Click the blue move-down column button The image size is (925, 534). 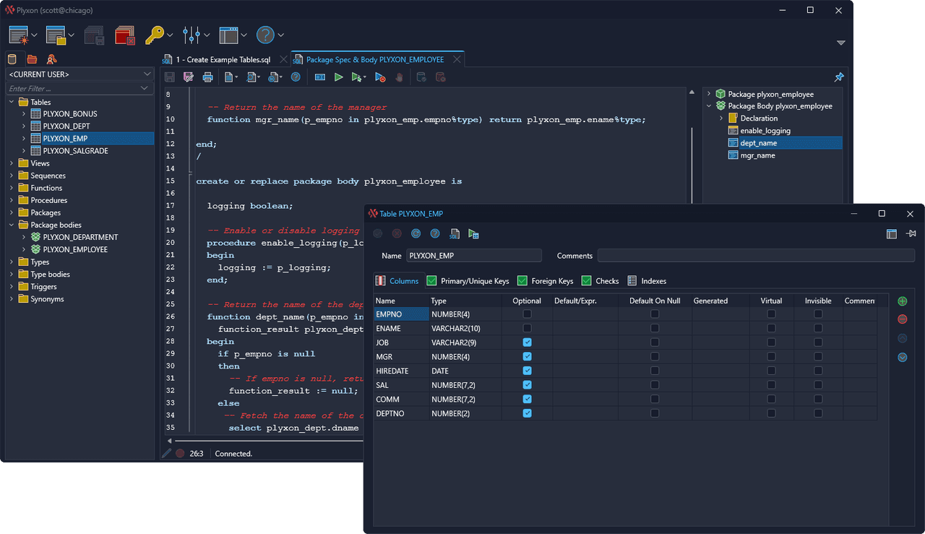pos(902,357)
